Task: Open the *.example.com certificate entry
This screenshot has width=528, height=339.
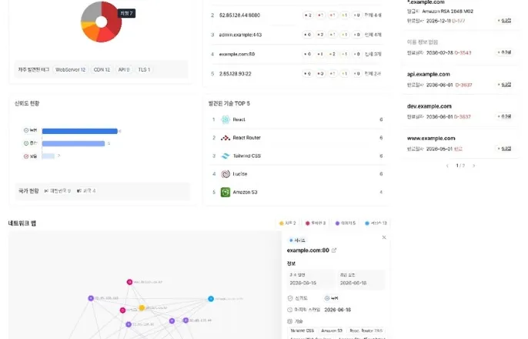Action: click(459, 13)
